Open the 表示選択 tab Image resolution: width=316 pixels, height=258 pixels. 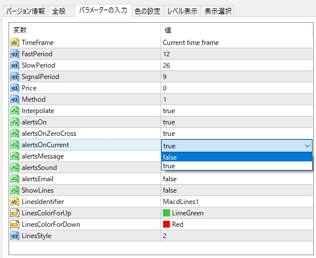pos(217,11)
